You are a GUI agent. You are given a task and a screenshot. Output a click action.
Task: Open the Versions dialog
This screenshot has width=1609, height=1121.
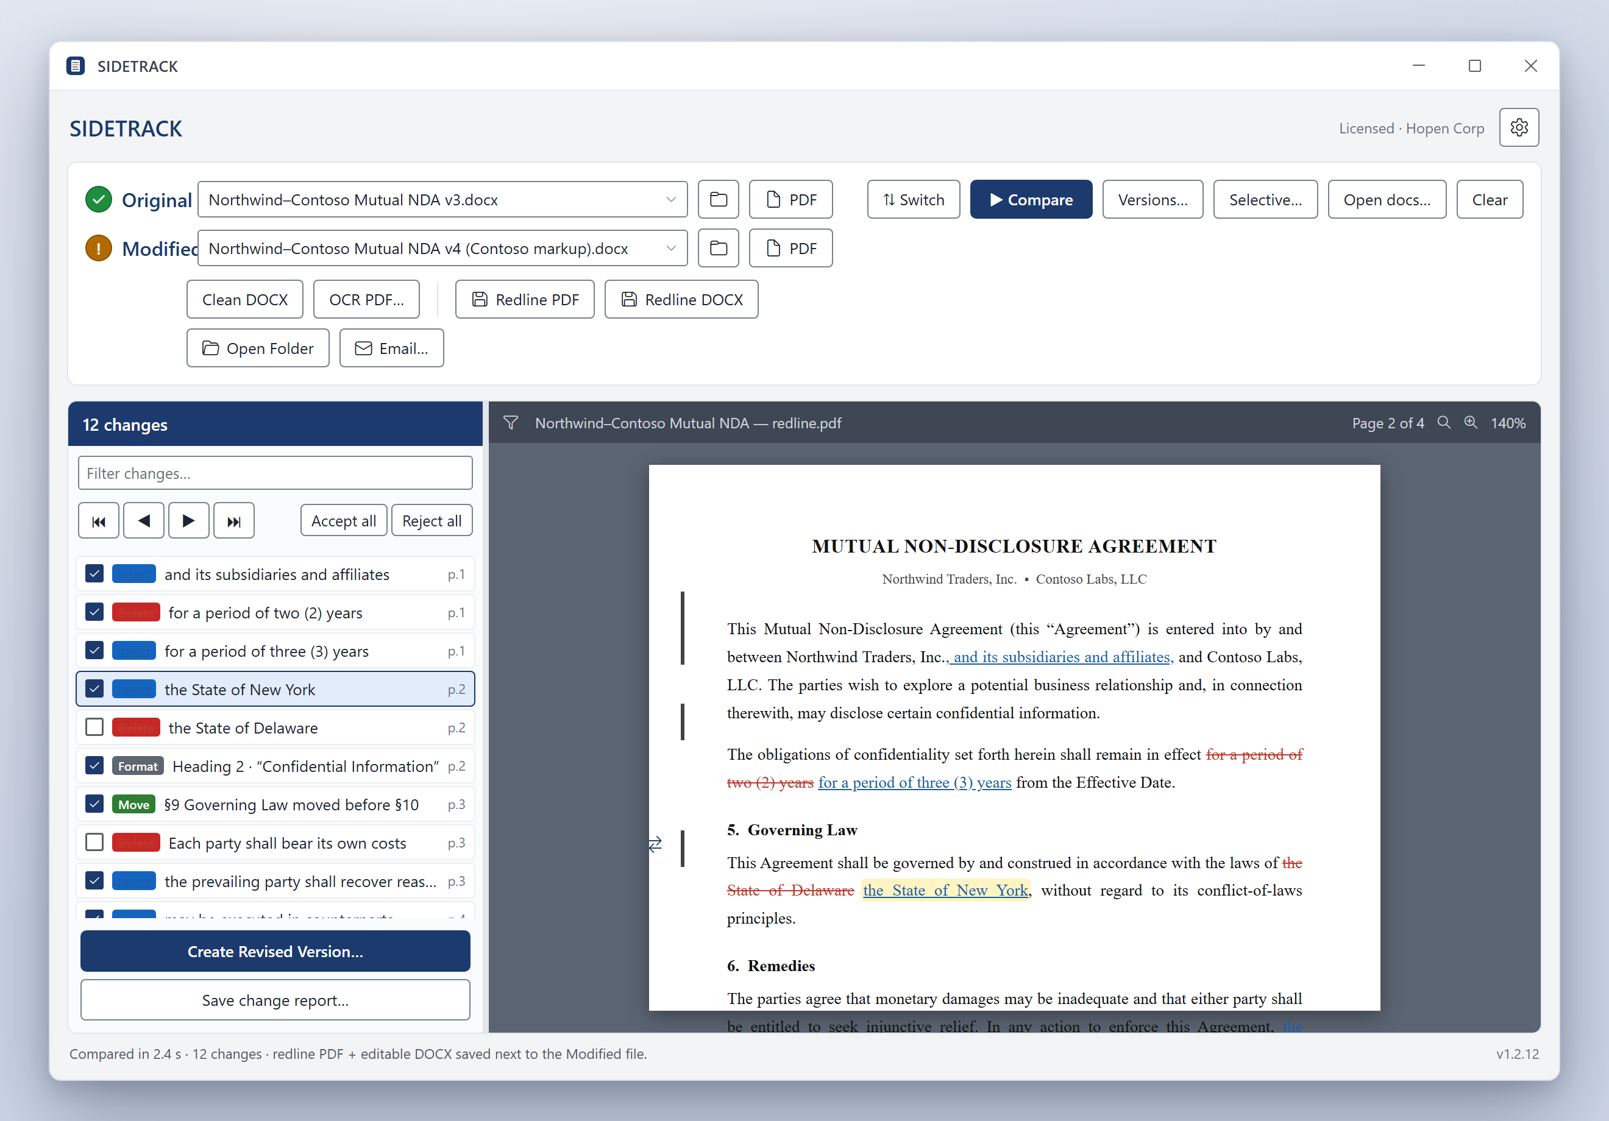[x=1152, y=200]
